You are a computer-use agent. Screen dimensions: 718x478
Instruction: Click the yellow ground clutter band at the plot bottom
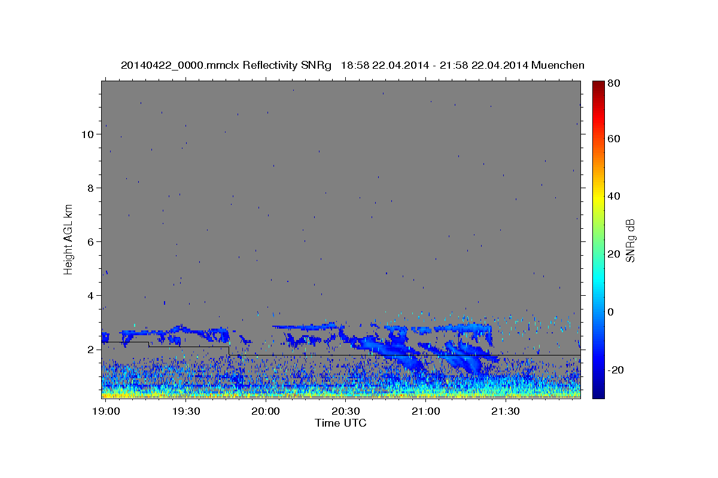click(x=340, y=394)
